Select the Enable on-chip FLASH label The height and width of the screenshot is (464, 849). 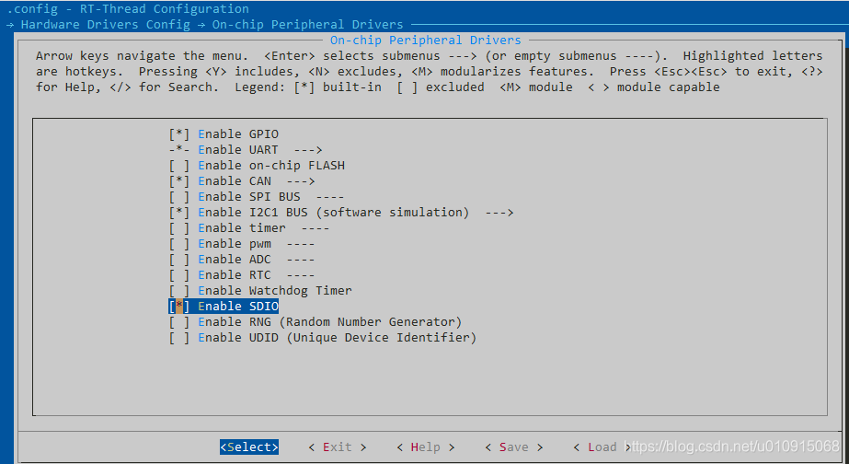pyautogui.click(x=271, y=166)
